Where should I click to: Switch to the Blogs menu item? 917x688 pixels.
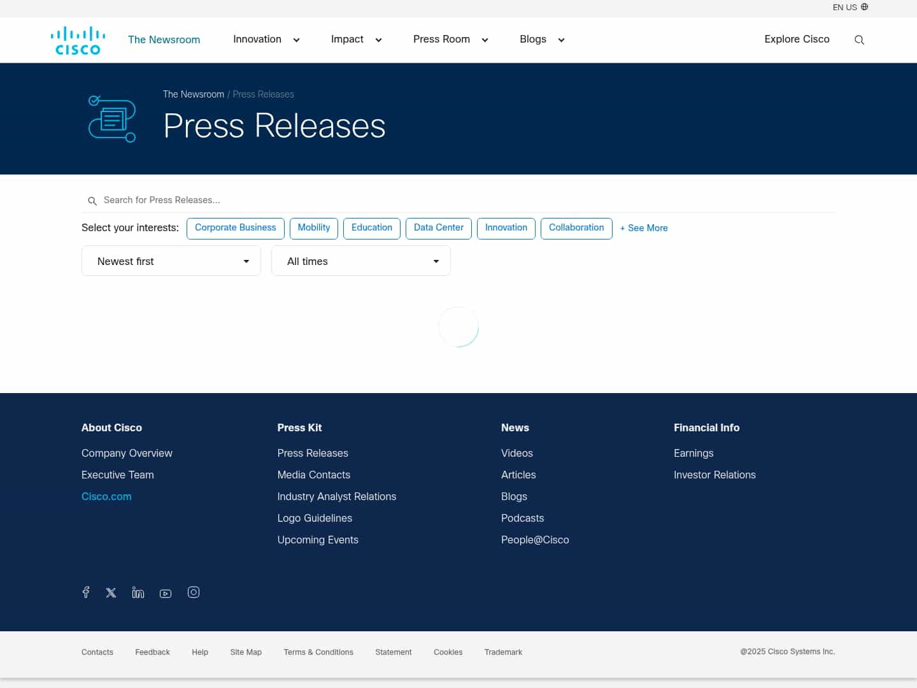[533, 39]
